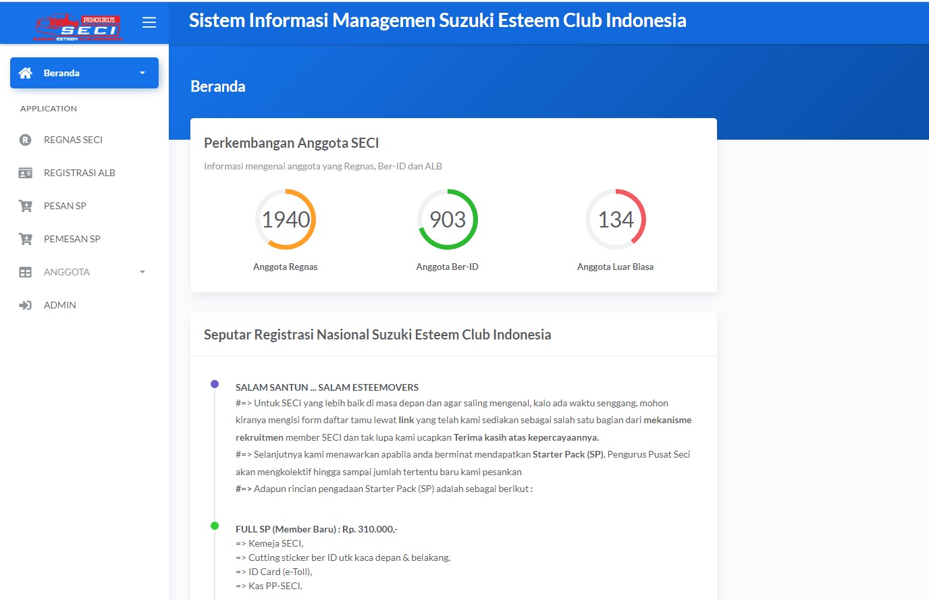
Task: Expand the Beranda dropdown arrow
Action: click(x=142, y=73)
